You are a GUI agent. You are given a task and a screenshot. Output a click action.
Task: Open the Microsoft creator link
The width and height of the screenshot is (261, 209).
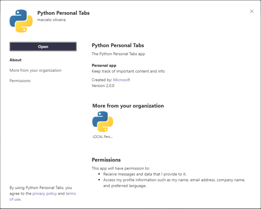[122, 80]
